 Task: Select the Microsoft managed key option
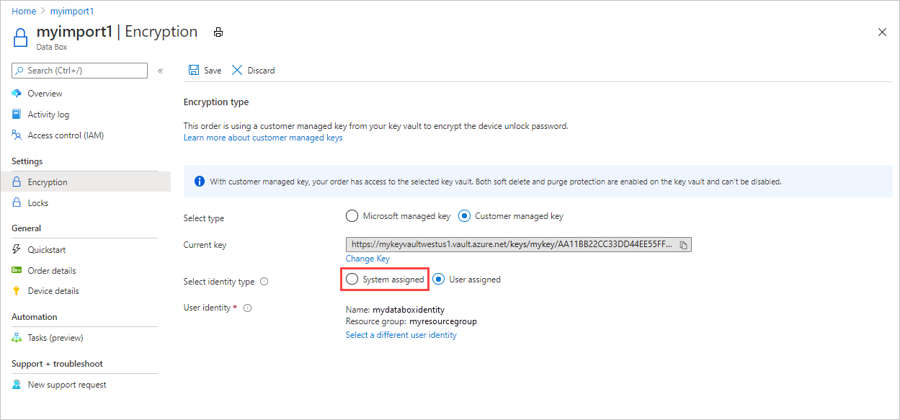(x=352, y=216)
